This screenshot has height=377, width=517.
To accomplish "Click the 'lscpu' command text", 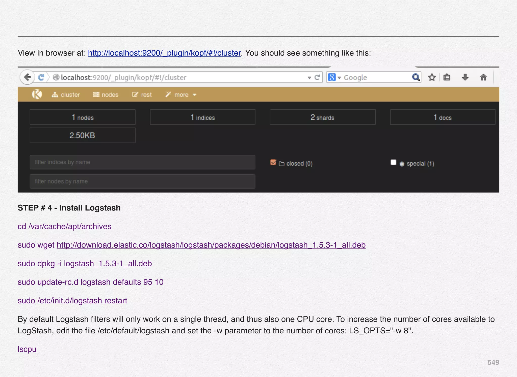I will click(x=27, y=349).
